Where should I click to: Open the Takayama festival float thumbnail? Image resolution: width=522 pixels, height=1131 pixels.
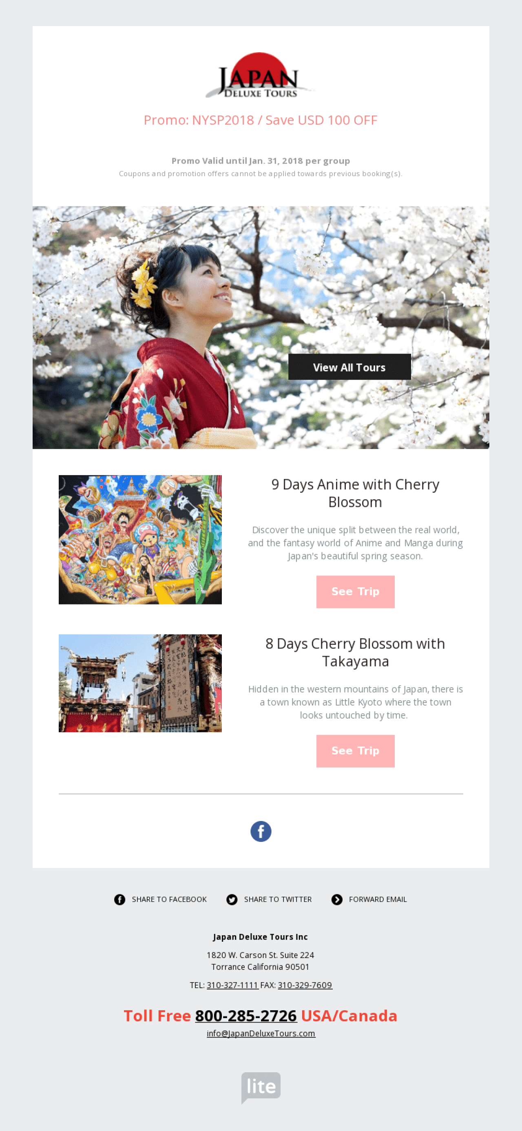140,683
